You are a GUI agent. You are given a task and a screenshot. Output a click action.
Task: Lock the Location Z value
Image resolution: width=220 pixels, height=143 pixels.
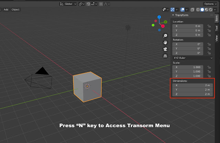coord(209,35)
